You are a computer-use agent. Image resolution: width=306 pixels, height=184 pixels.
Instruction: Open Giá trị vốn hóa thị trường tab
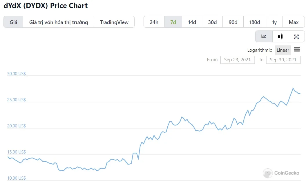pos(59,22)
